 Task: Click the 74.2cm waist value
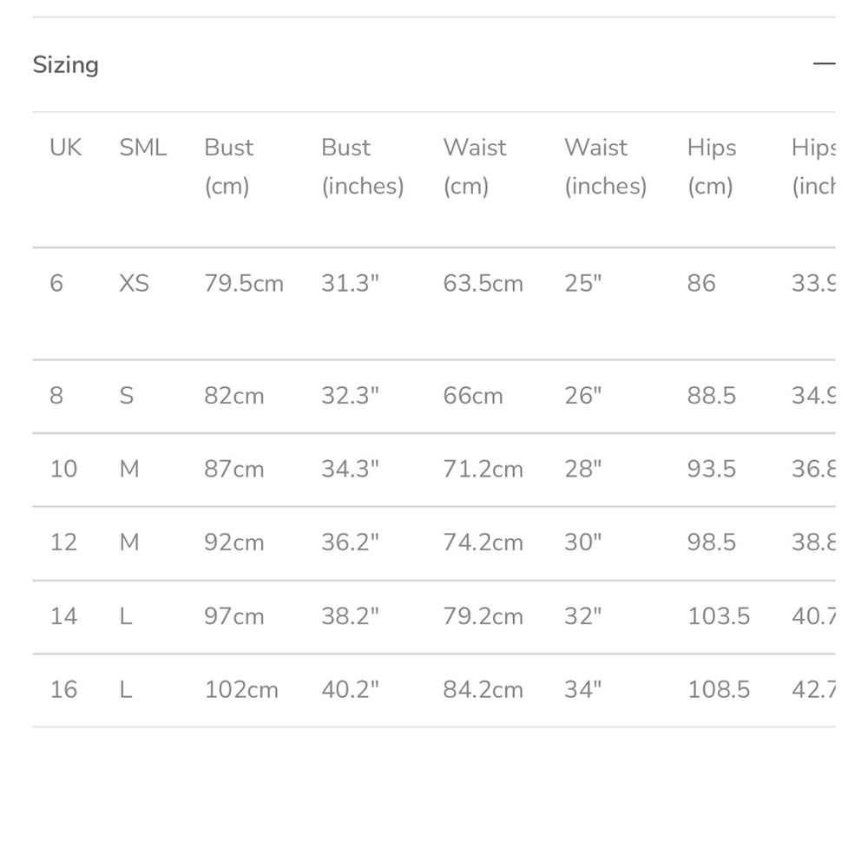click(x=483, y=542)
